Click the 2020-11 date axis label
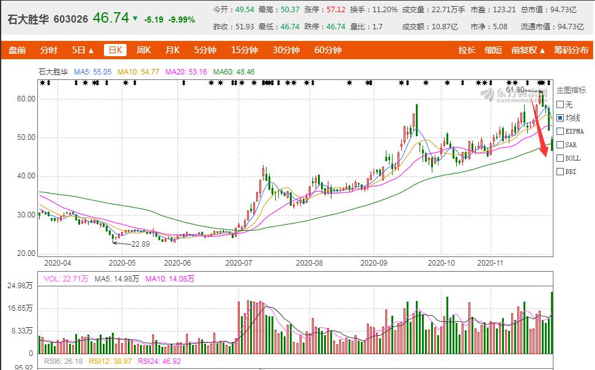Image resolution: width=595 pixels, height=370 pixels. 490,263
